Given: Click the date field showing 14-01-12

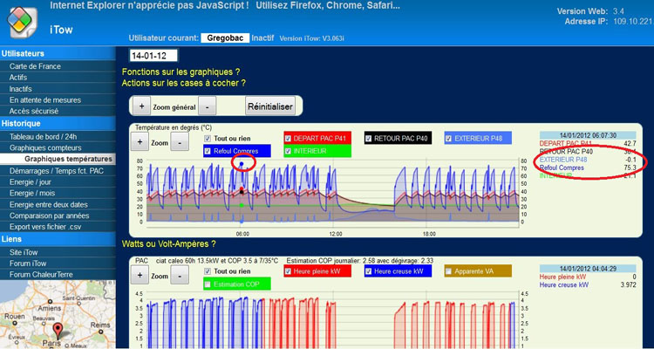Looking at the screenshot, I should point(153,56).
